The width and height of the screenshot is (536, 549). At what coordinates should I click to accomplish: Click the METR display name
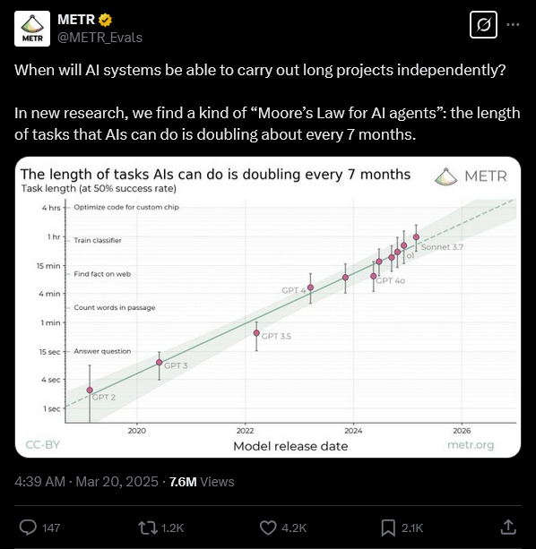click(76, 20)
